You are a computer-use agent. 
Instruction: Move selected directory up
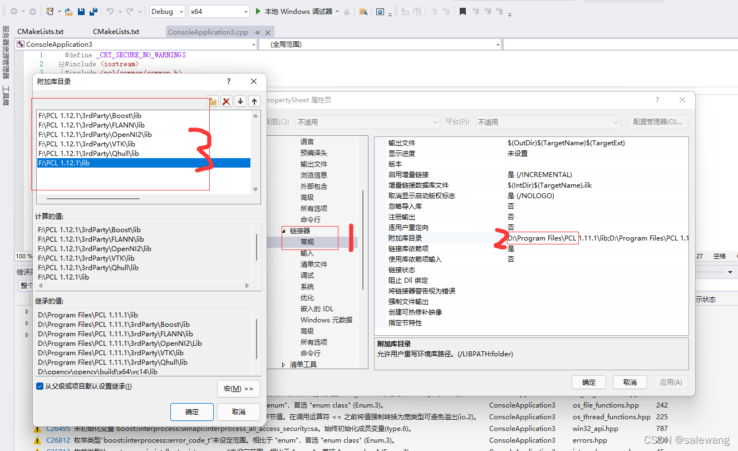(x=254, y=101)
